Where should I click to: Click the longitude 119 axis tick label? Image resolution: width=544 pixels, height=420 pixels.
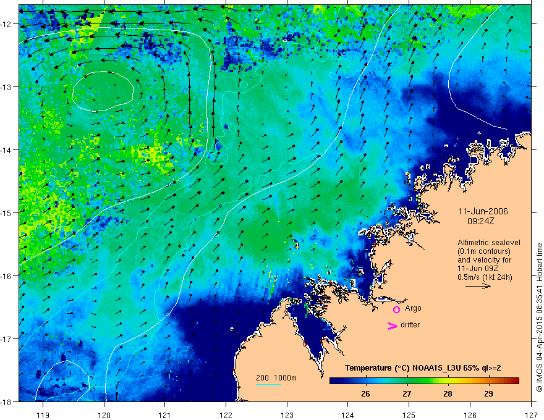tap(43, 415)
